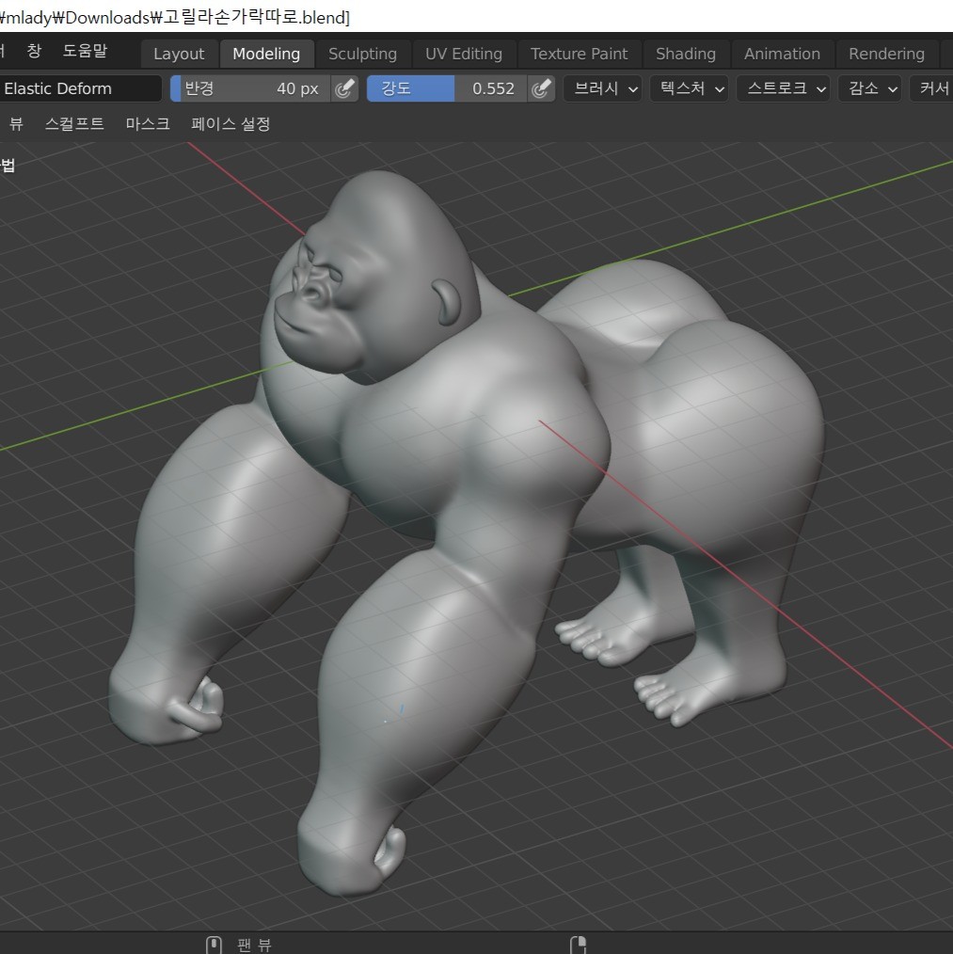This screenshot has height=954, width=953.
Task: Click the right mouse icon in status bar
Action: (x=578, y=945)
